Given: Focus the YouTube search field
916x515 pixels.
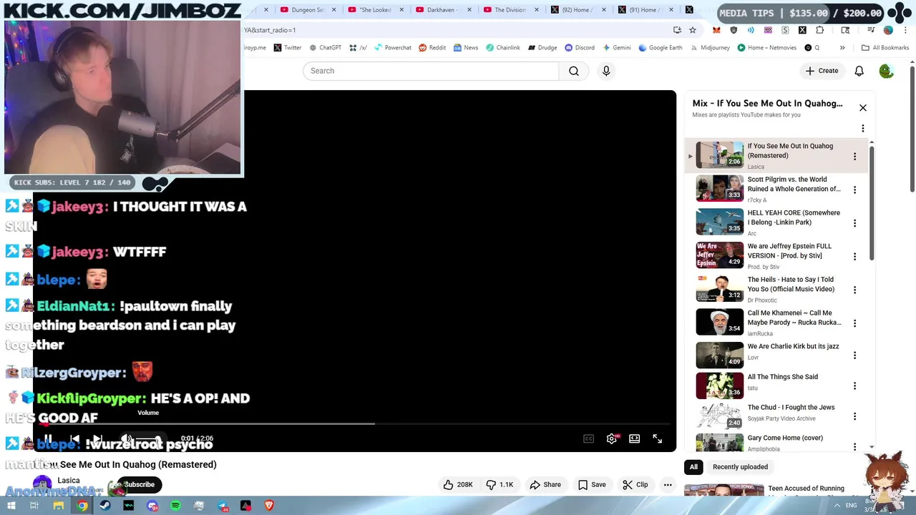Looking at the screenshot, I should point(431,71).
